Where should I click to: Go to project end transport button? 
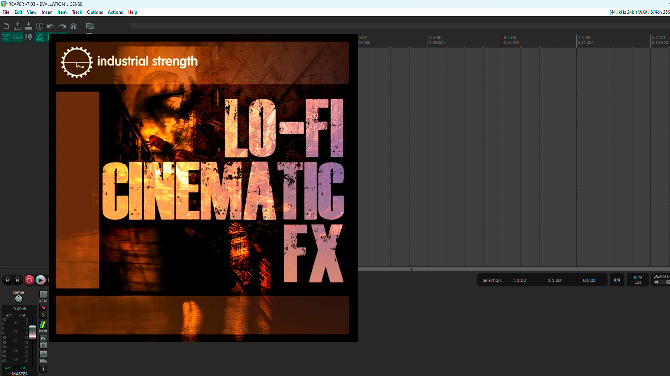tap(18, 280)
